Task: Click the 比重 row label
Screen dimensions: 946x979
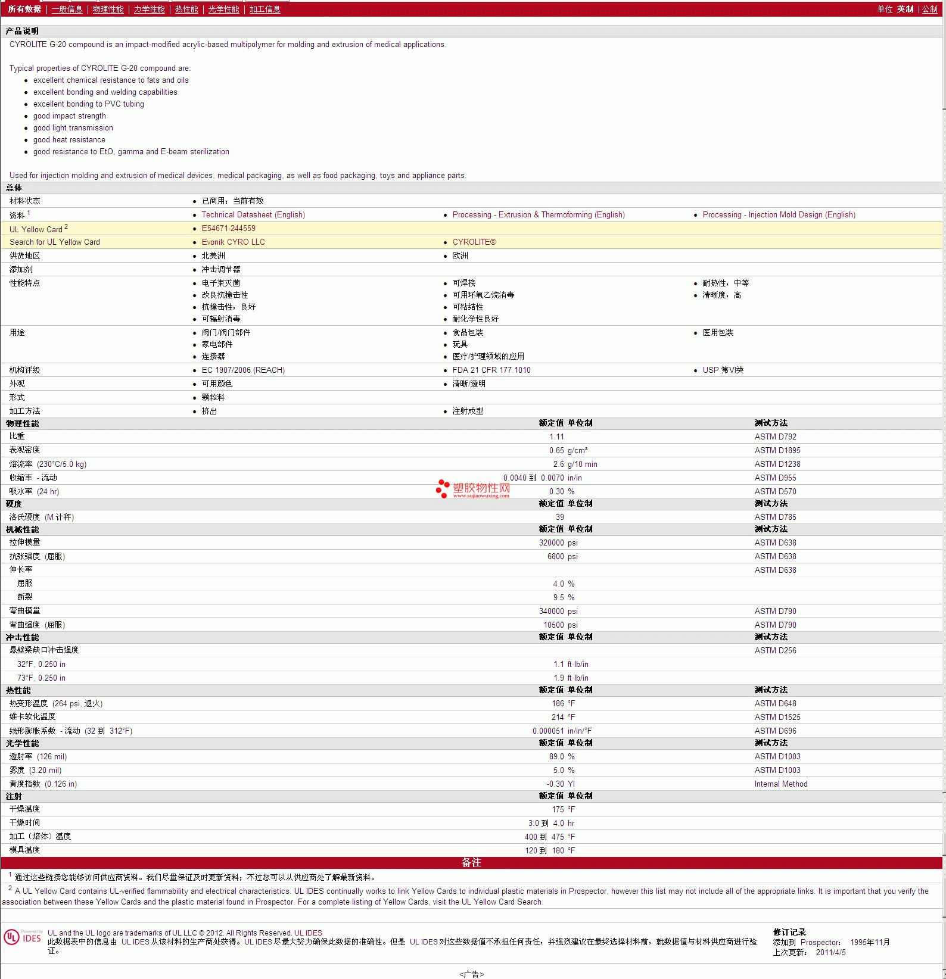Action: (17, 437)
